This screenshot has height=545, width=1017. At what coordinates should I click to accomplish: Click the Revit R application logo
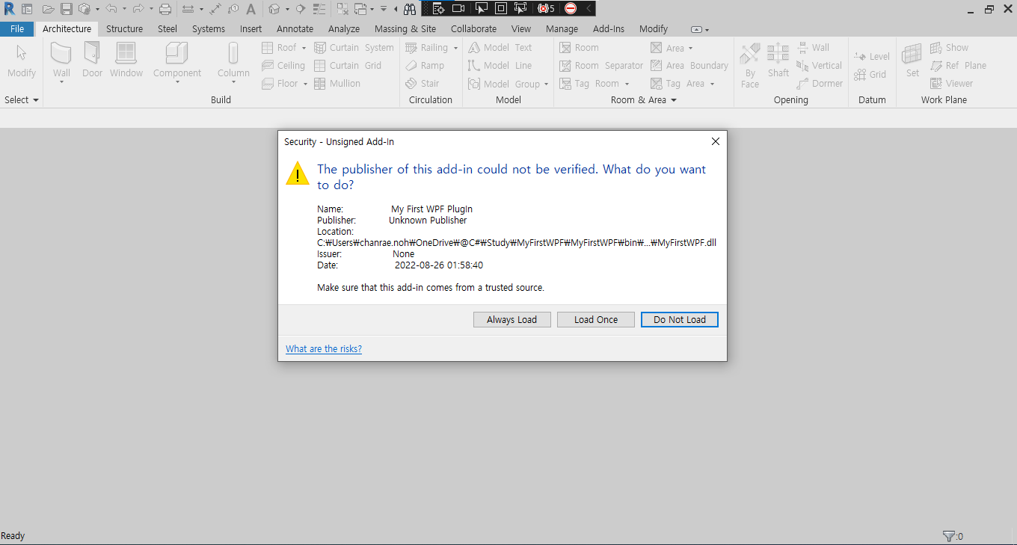(9, 9)
